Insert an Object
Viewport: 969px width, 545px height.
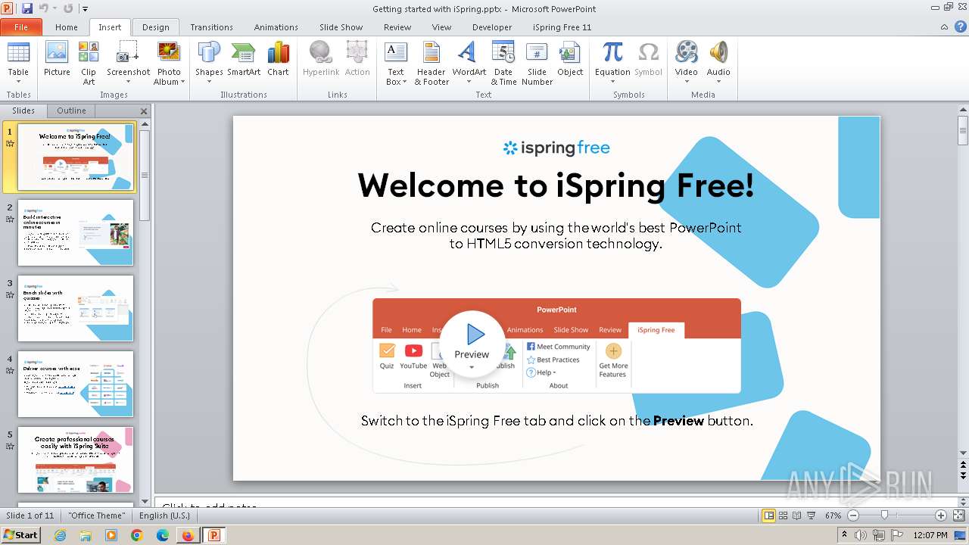click(x=570, y=59)
